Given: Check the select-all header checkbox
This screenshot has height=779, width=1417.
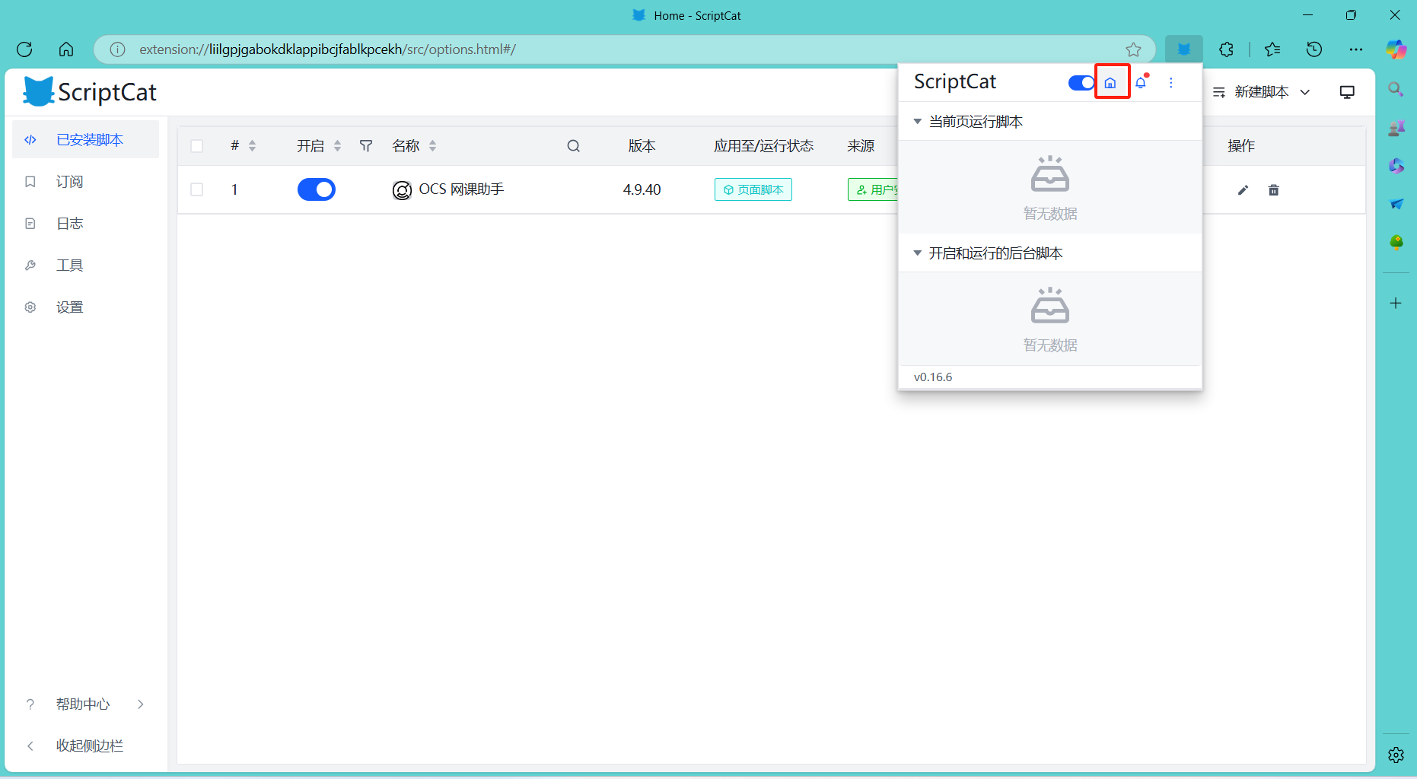Looking at the screenshot, I should [x=197, y=146].
